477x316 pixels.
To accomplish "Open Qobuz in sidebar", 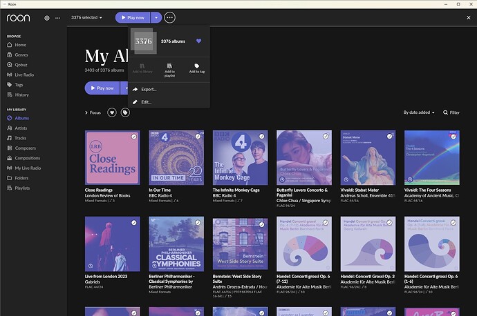I will tap(21, 65).
